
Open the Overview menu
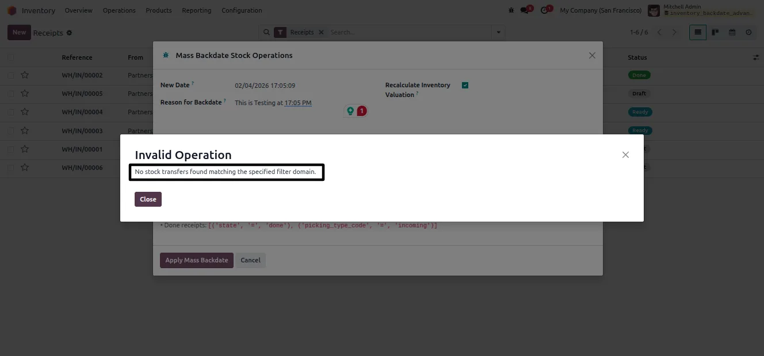(x=79, y=10)
